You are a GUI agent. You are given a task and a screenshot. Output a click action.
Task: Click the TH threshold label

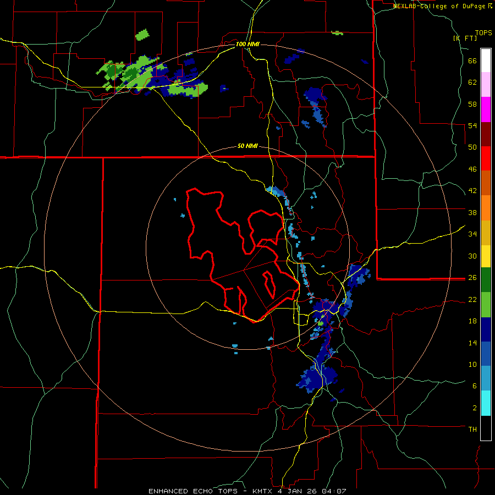(x=472, y=430)
